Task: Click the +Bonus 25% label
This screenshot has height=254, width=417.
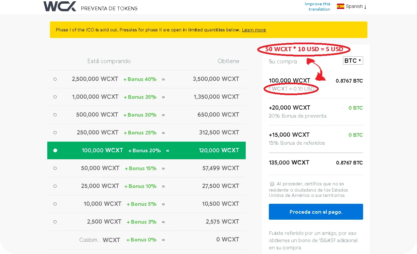Action: click(140, 133)
